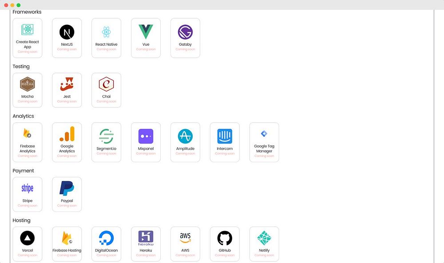Screen dimensions: 444x263
Task: Select the Amplitude blue circle icon
Action: click(185, 136)
